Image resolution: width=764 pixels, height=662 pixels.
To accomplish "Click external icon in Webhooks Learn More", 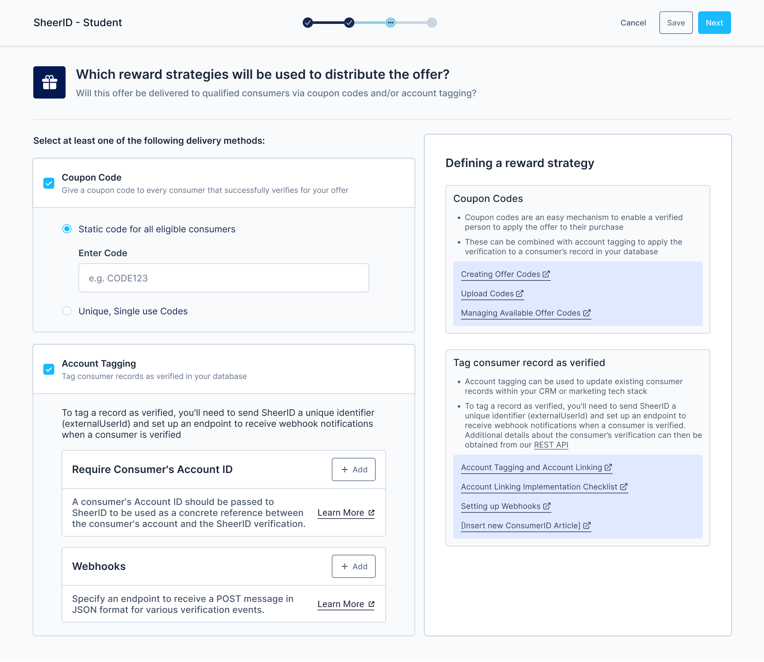I will [371, 604].
